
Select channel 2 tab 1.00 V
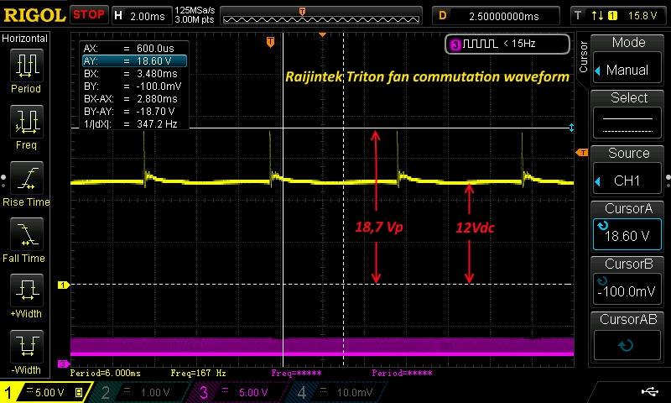click(141, 392)
